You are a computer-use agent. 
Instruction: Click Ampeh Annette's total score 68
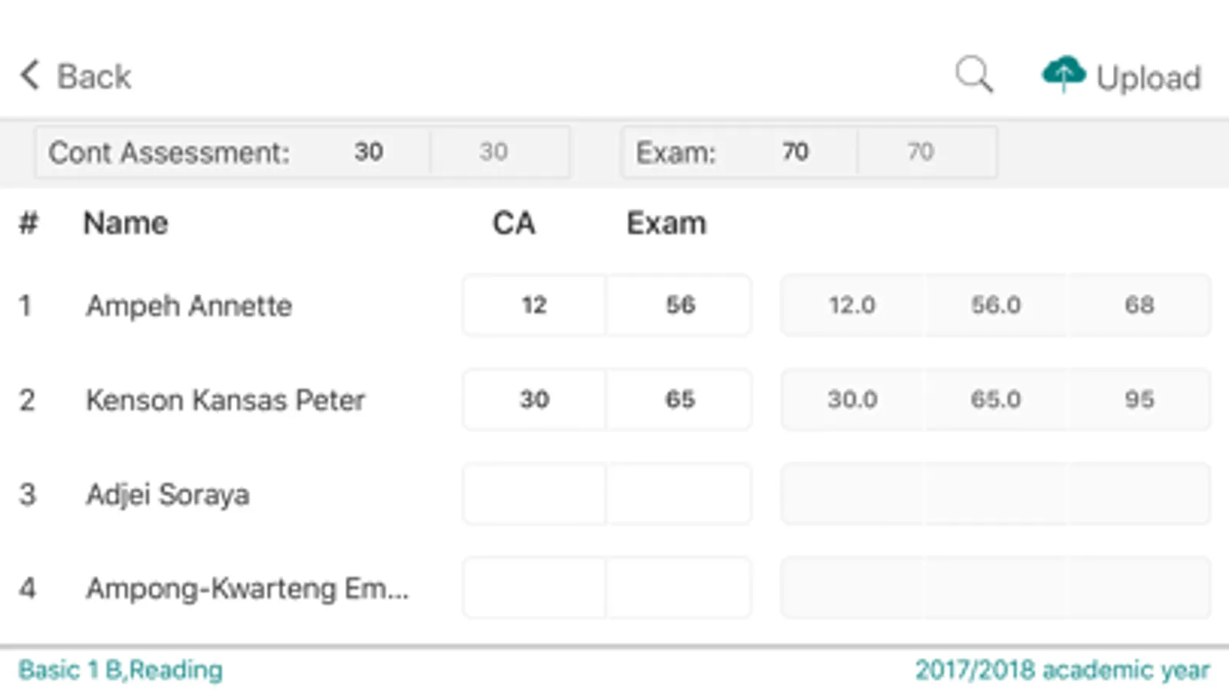point(1139,305)
